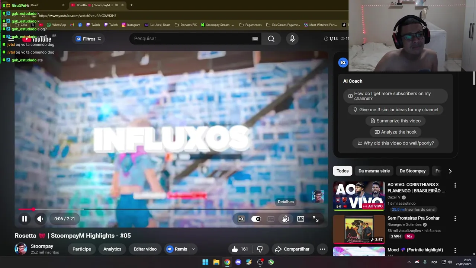Toggle the autoplay switch in the player
476x268 pixels.
[256, 219]
